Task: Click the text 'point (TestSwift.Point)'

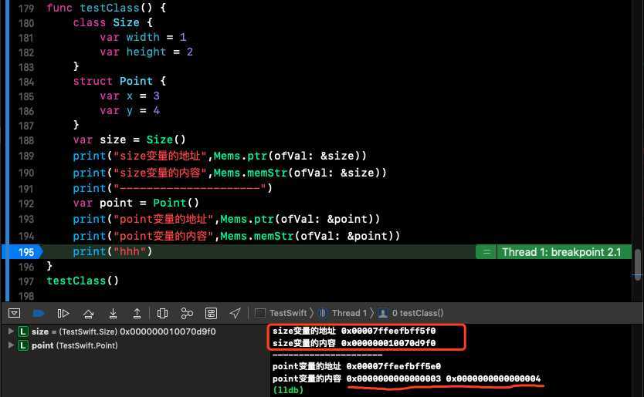Action: pos(75,345)
